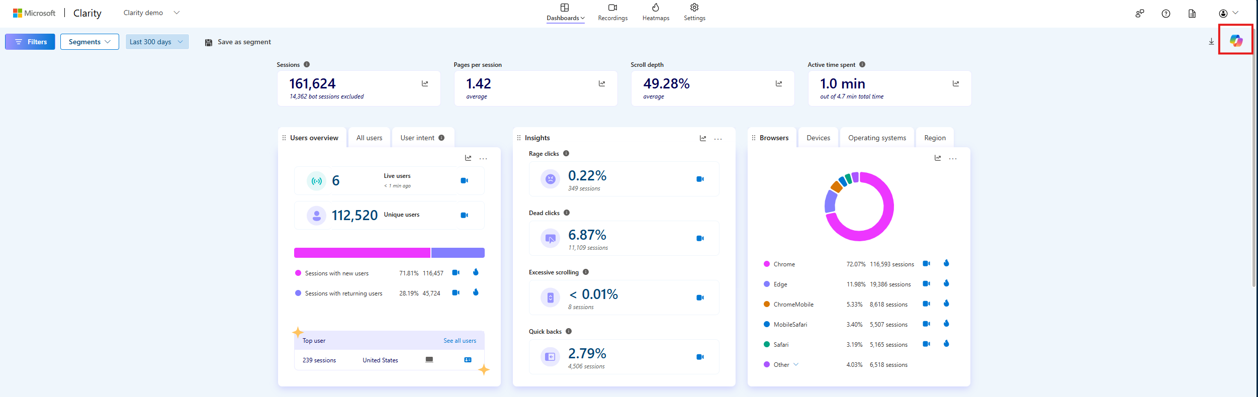Open Users overview more options menu
Image resolution: width=1258 pixels, height=397 pixels.
(x=483, y=158)
